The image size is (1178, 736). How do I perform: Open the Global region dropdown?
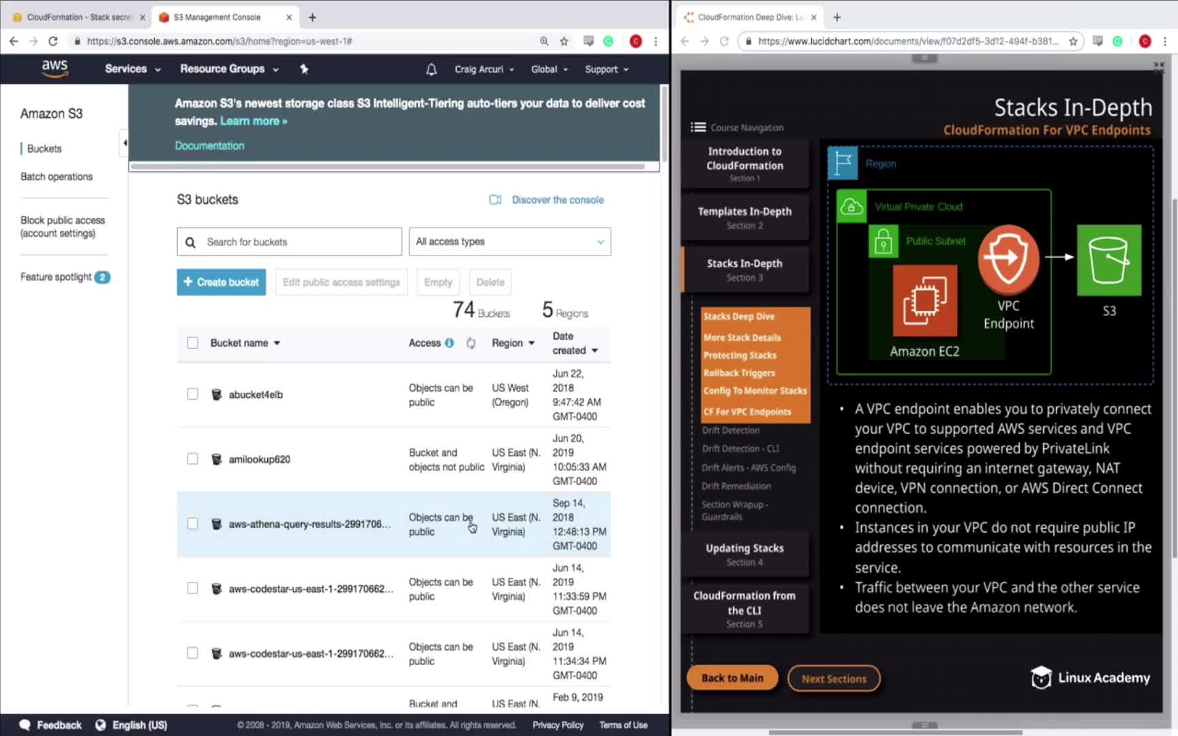pyautogui.click(x=549, y=69)
